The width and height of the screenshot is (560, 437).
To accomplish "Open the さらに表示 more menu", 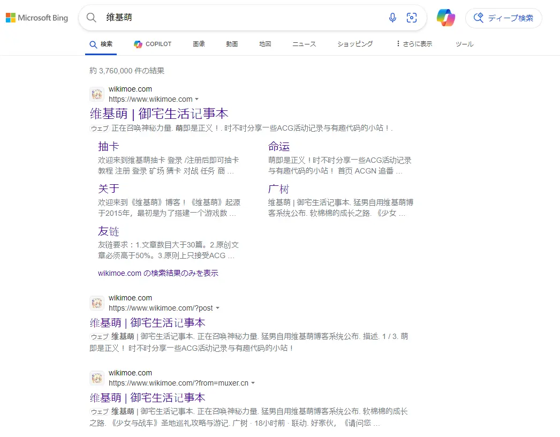I will coord(414,44).
